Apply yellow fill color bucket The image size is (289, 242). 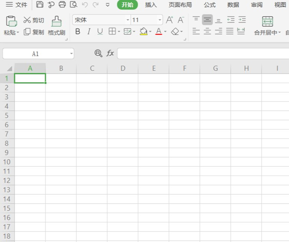pyautogui.click(x=143, y=31)
